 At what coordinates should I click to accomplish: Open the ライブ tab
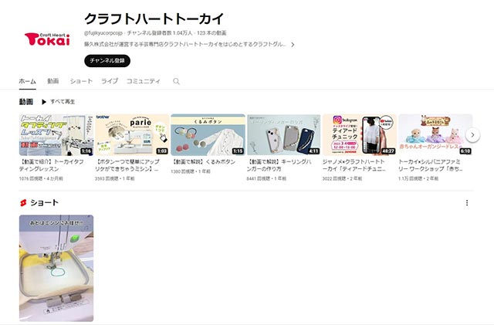pyautogui.click(x=110, y=81)
